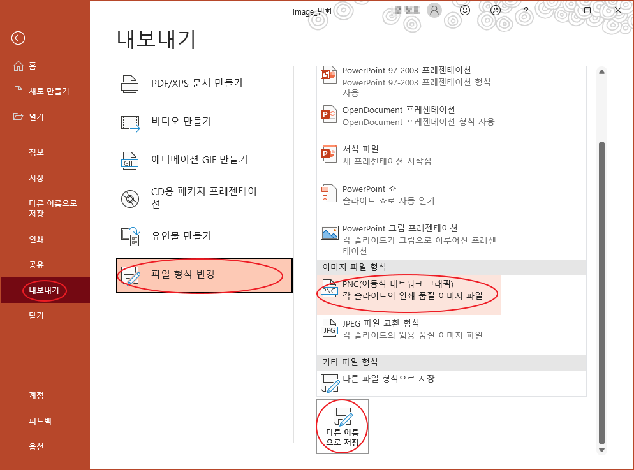Screen dimensions: 634x470
Task: Select '서식 파일' text entry
Action: 360,149
